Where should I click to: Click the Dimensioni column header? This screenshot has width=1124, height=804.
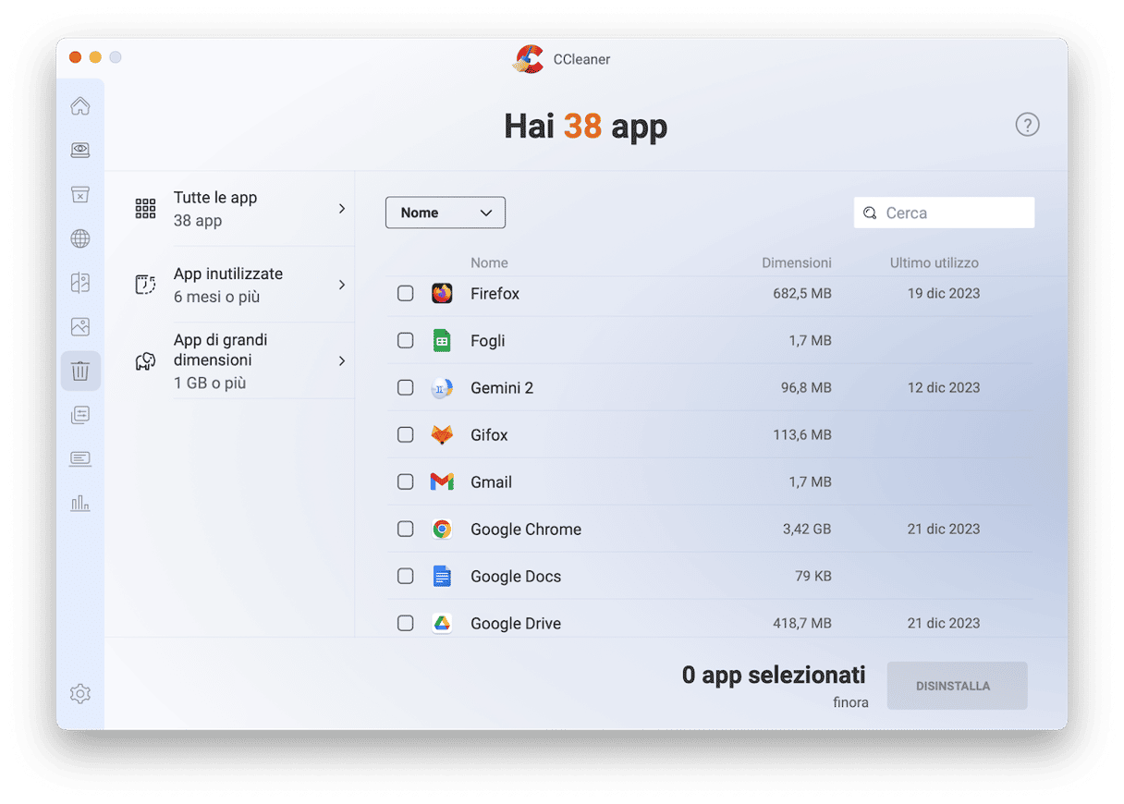[797, 262]
